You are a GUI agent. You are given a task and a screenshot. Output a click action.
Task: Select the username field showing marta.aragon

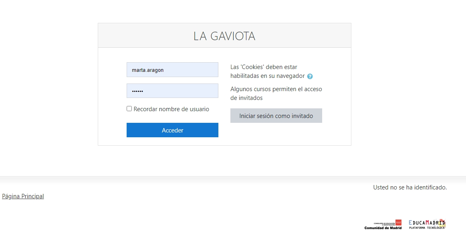[172, 69]
